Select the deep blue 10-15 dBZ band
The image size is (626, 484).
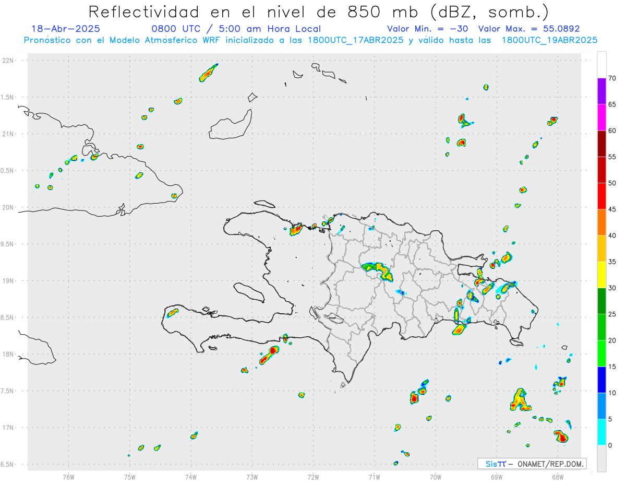601,380
